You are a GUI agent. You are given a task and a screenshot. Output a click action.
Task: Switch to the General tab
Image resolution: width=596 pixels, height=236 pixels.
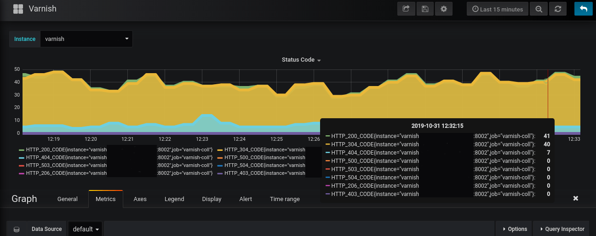coord(67,199)
